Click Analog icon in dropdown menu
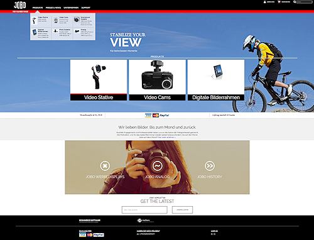Image resolution: width=314 pixels, height=240 pixels. tap(77, 31)
